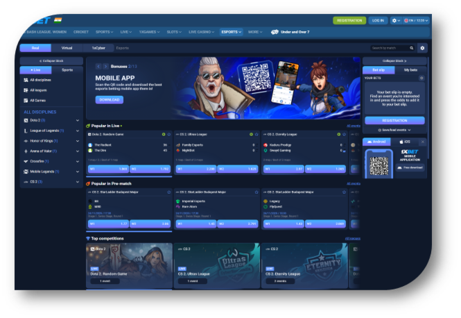Open bet slip settings gear icon
This screenshot has height=318, width=461.
[422, 78]
